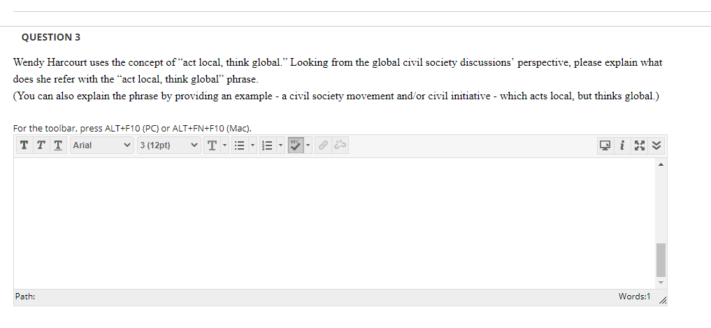Open the editor help info icon
Viewport: 711px width, 328px height.
point(623,145)
